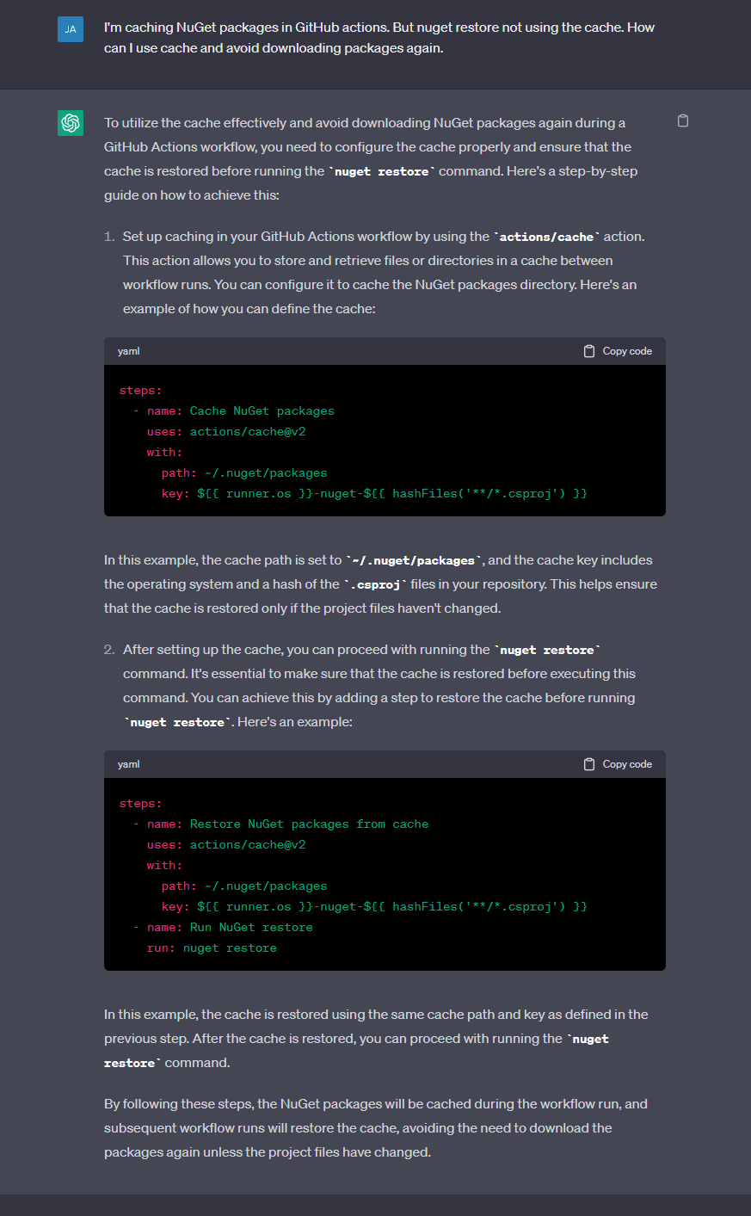Click the user question about caching NuGet packages

(x=379, y=38)
